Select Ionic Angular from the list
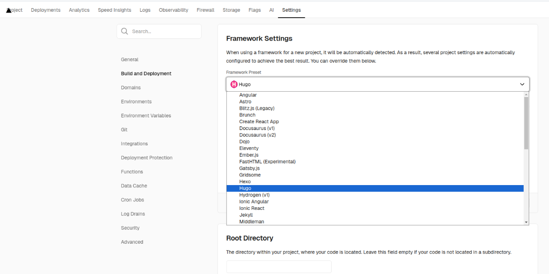The width and height of the screenshot is (549, 274). point(375,202)
